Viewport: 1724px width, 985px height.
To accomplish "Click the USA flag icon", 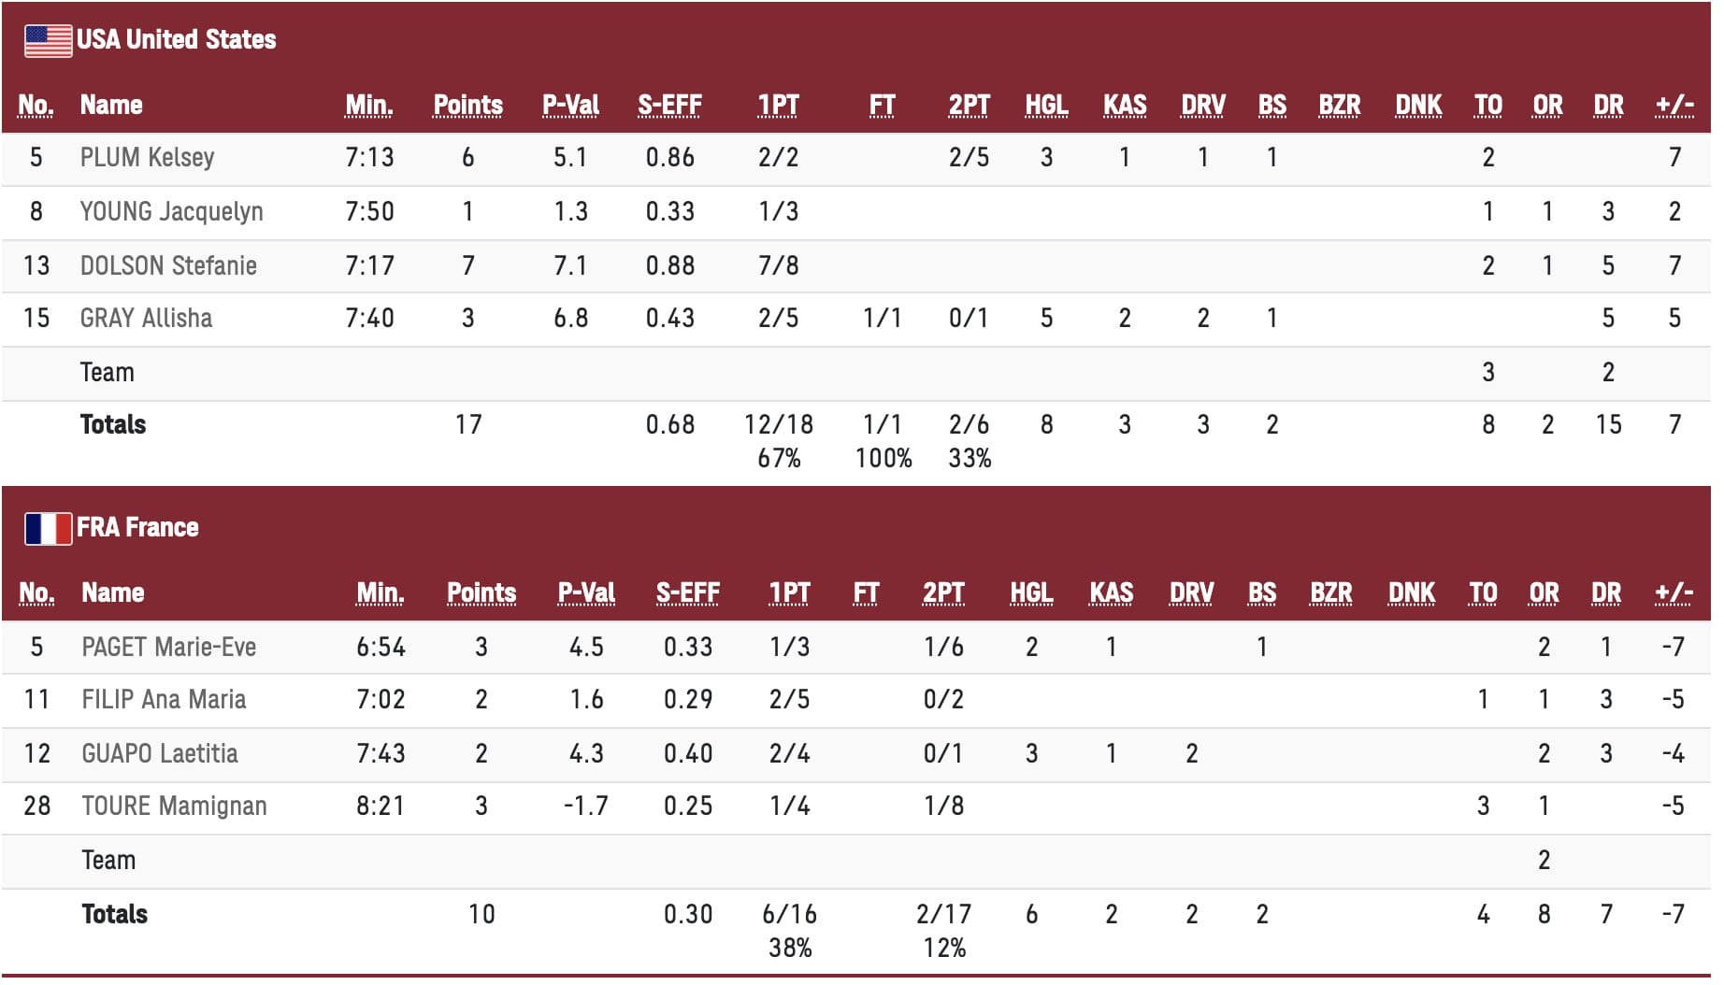I will (48, 40).
